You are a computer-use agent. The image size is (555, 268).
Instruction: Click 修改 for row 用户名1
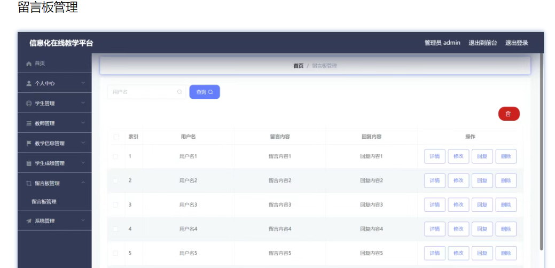click(458, 156)
